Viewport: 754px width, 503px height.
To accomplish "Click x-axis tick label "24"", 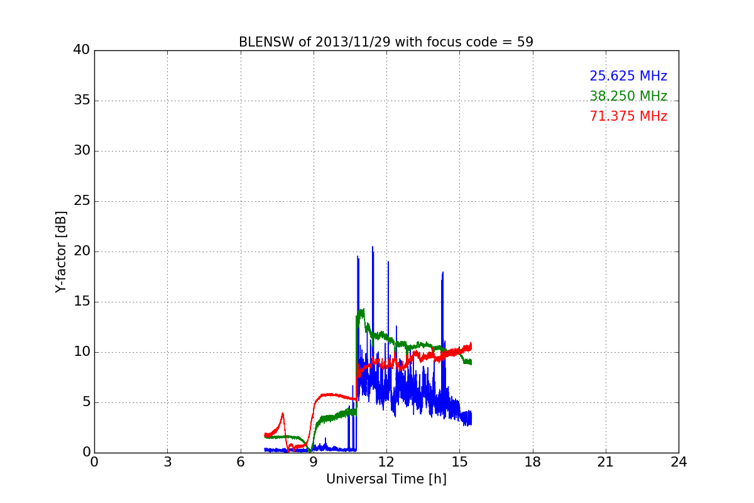I will 679,462.
